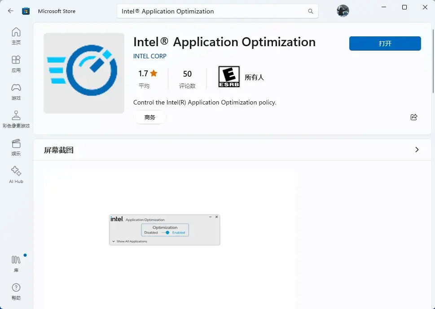Go to 主页 home tab
The width and height of the screenshot is (435, 309).
16,36
